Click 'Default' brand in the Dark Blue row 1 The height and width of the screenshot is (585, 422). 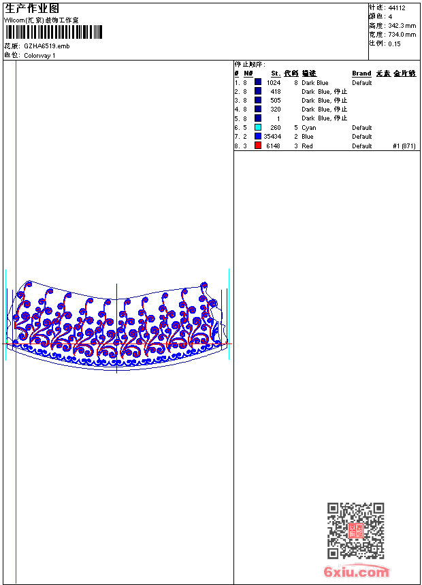tap(362, 83)
